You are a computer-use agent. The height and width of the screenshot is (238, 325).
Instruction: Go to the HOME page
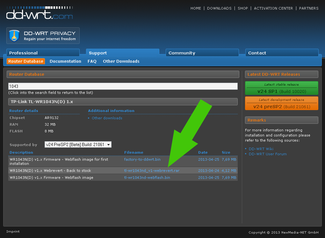point(196,8)
